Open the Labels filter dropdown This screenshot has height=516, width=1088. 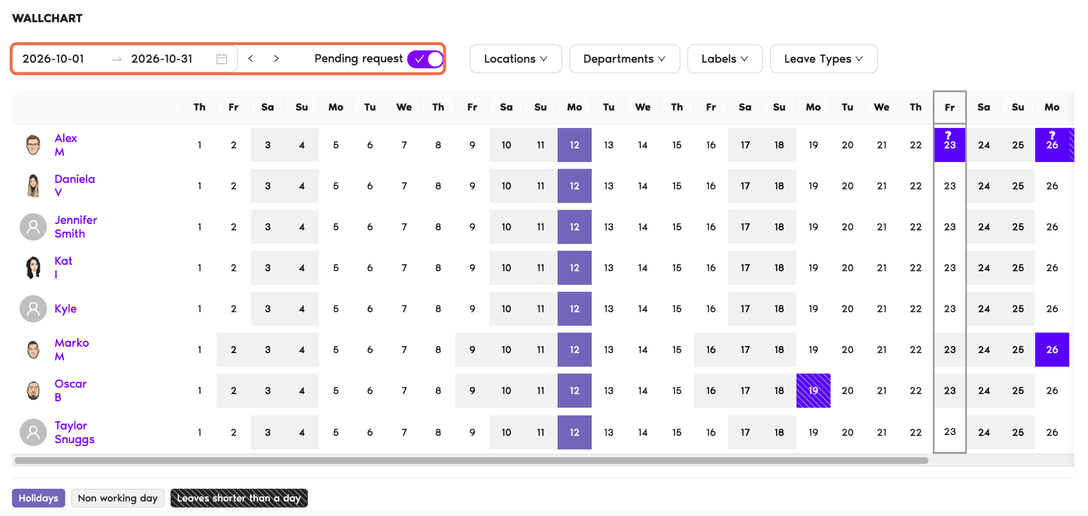click(724, 59)
